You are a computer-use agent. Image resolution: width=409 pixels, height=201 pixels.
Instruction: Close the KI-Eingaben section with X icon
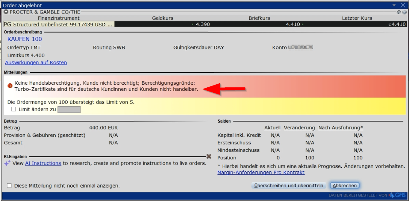click(209, 156)
